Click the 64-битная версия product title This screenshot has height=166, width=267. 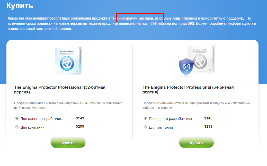coord(188,90)
